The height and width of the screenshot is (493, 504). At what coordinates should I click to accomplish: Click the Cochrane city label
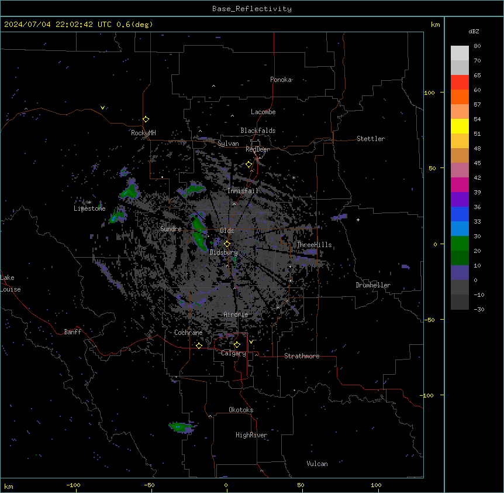(188, 333)
